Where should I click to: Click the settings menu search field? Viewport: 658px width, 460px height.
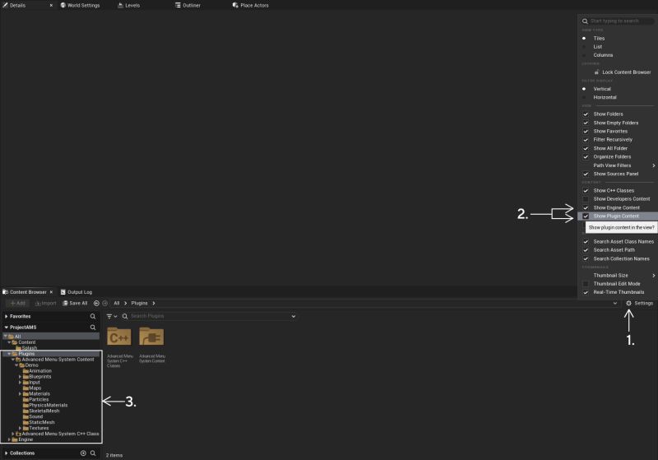coord(618,21)
